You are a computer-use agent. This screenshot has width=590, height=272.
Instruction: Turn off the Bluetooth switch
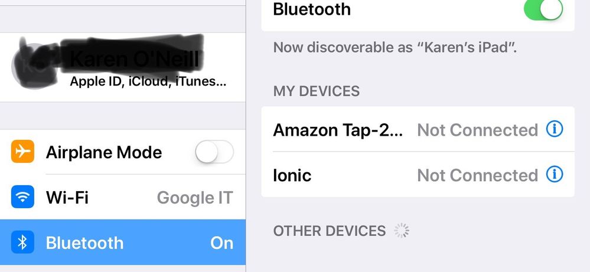tap(543, 9)
